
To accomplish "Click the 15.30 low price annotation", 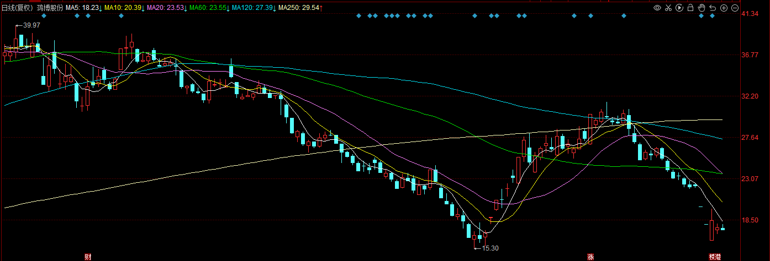I will 490,248.
